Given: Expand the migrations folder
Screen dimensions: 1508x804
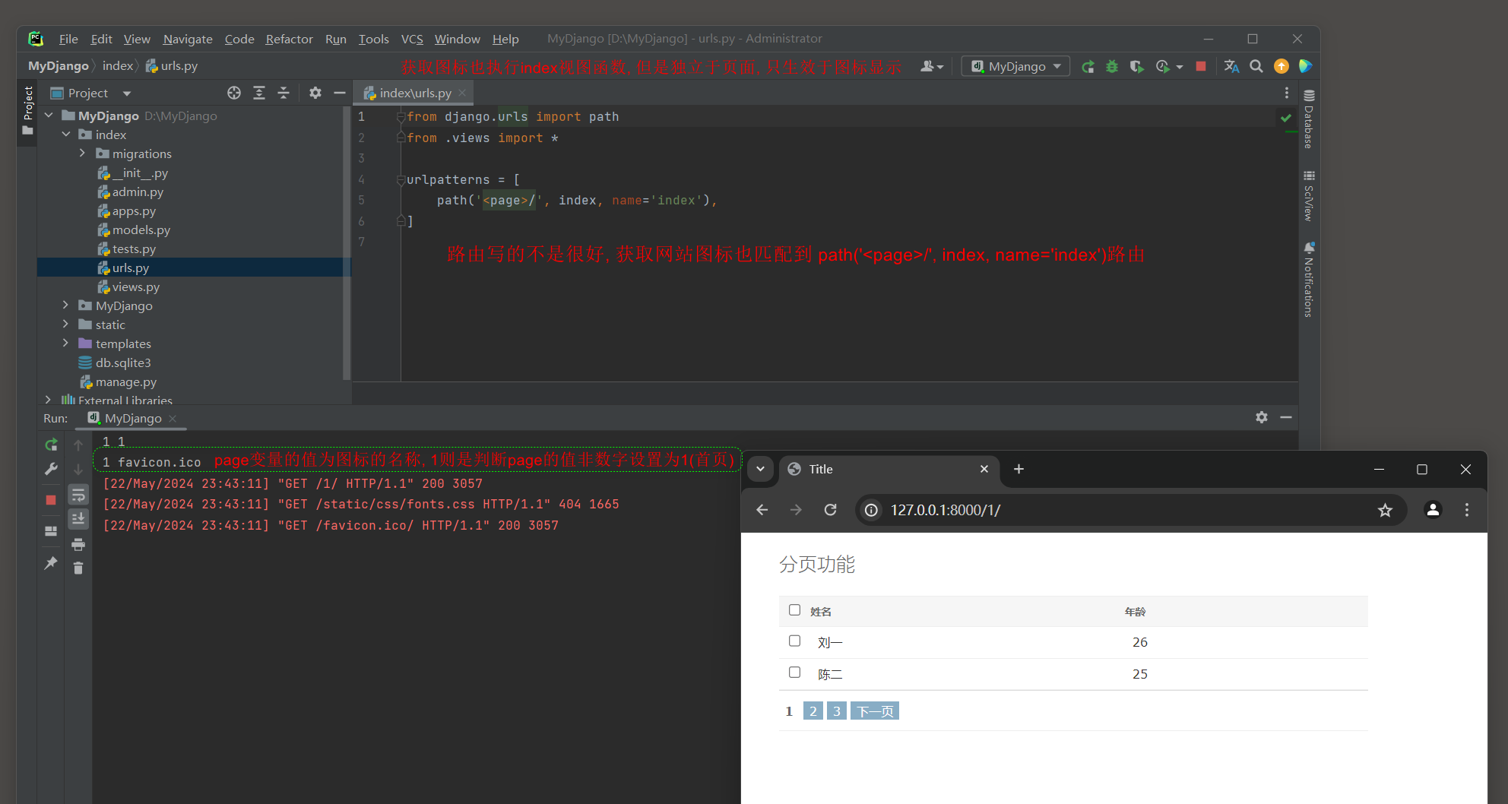Looking at the screenshot, I should tap(83, 154).
